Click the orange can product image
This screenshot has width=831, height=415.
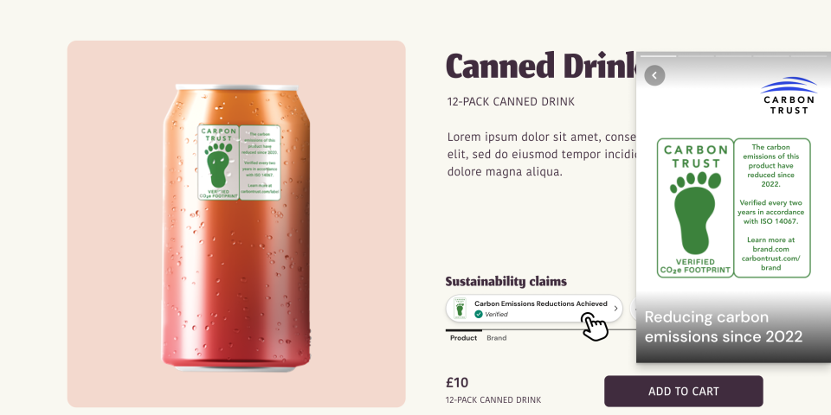click(x=235, y=227)
